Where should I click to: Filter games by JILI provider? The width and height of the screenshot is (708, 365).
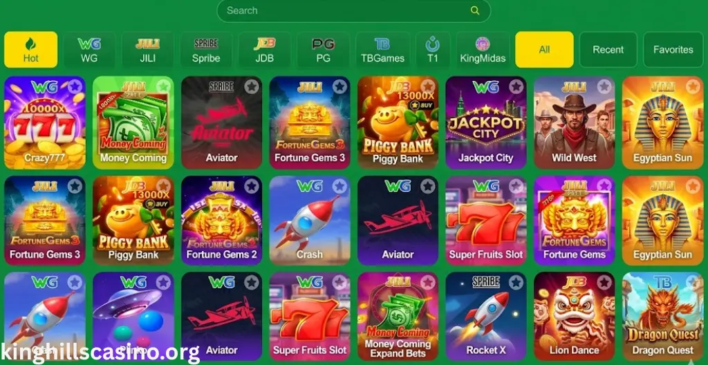coord(148,50)
